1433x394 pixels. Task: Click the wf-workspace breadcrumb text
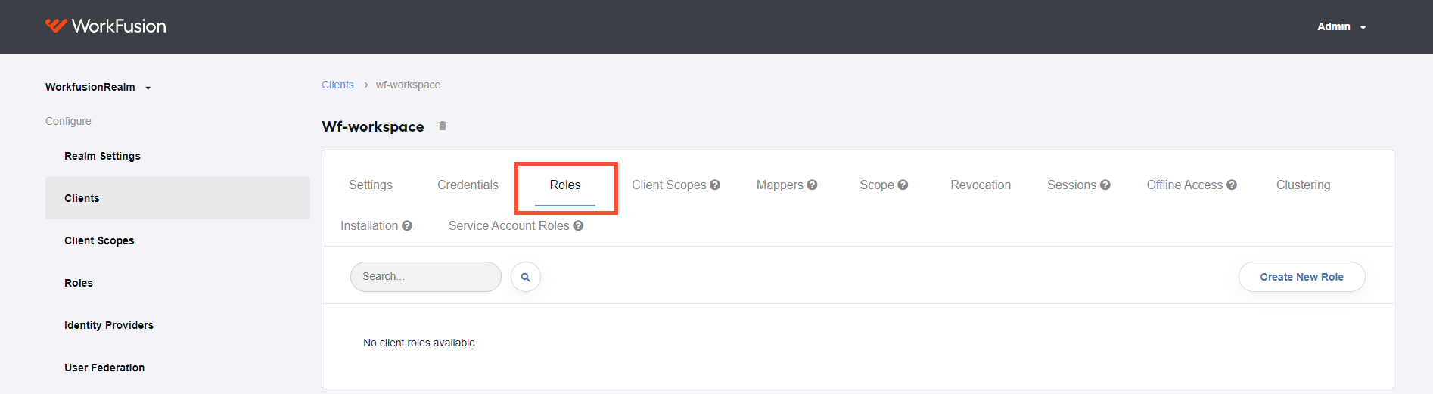point(408,85)
